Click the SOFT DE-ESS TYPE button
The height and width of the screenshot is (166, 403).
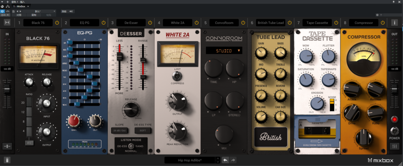coord(142,130)
